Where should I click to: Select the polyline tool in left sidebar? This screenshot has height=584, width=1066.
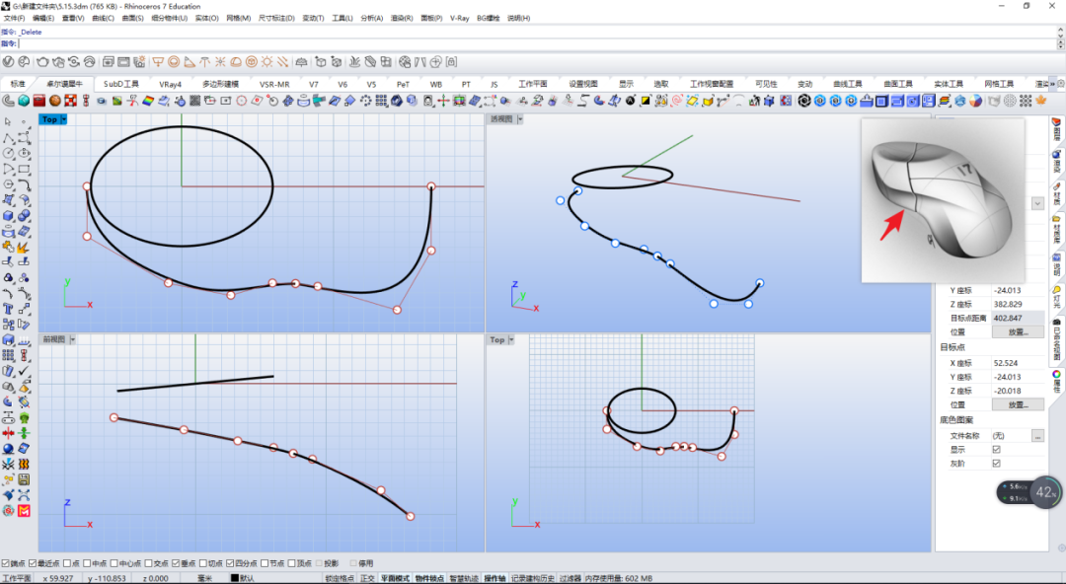pos(8,138)
